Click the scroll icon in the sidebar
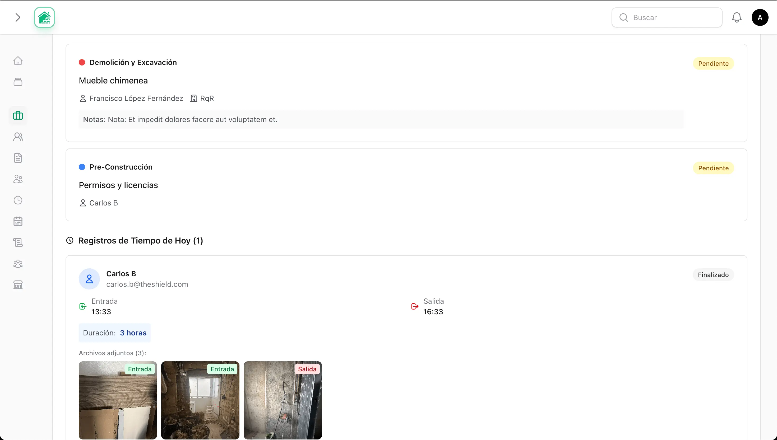 click(18, 242)
